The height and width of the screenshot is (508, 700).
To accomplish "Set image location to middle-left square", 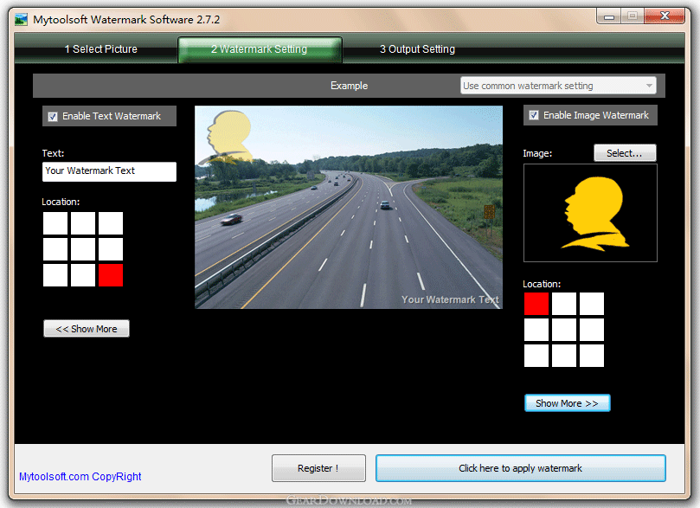I will [536, 330].
